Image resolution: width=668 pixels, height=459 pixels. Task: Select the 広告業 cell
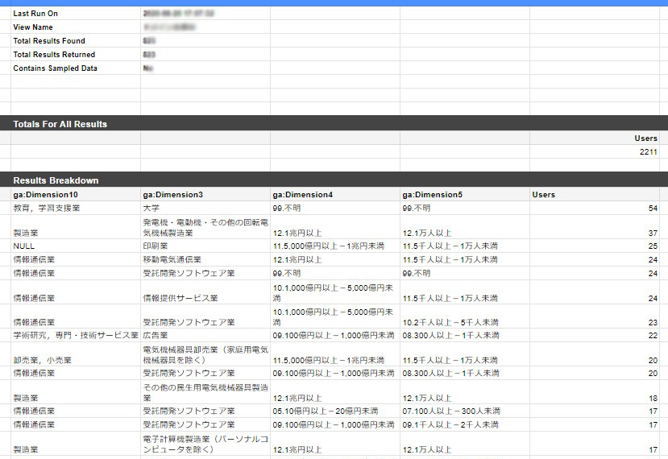click(205, 335)
